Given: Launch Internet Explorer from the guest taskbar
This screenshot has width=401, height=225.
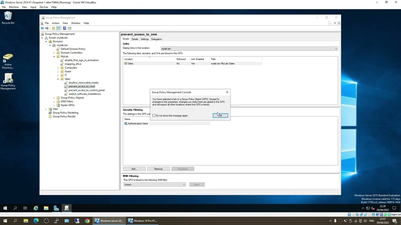Looking at the screenshot, I should point(36,208).
